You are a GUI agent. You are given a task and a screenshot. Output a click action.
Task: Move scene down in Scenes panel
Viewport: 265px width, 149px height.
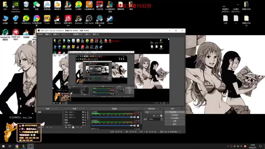[51, 127]
